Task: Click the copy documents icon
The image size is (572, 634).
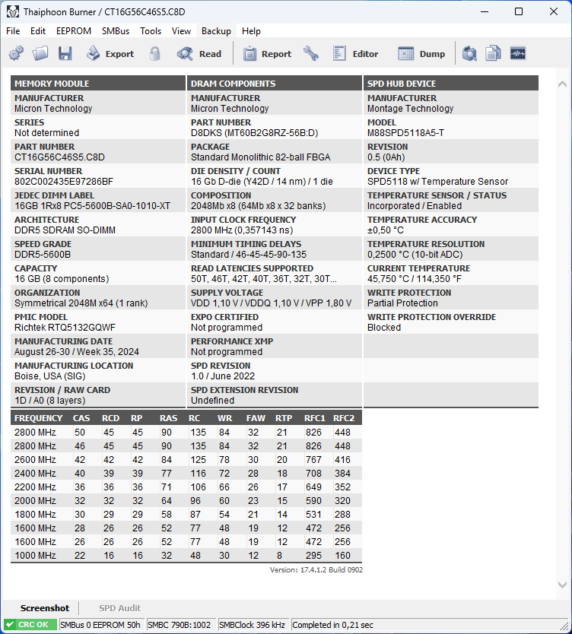Action: click(493, 53)
